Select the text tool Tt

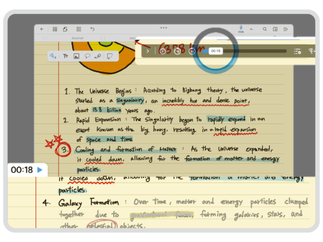65,56
